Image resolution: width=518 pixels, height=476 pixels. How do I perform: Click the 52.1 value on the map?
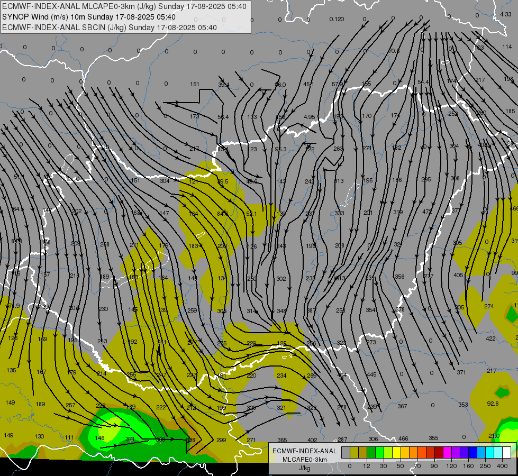251,214
